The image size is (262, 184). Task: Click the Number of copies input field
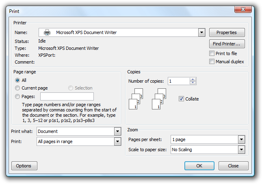click(179, 81)
